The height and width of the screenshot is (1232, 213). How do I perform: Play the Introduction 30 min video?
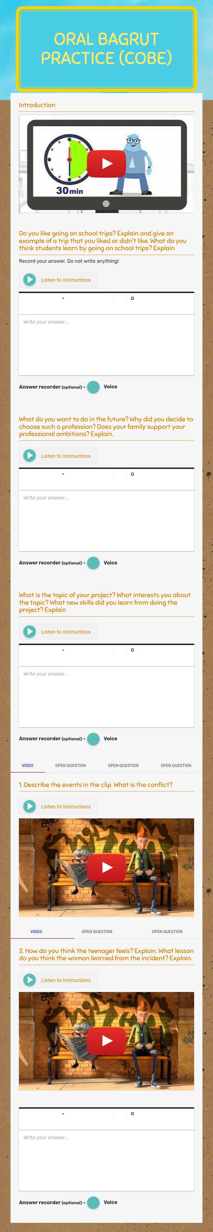[x=106, y=163]
